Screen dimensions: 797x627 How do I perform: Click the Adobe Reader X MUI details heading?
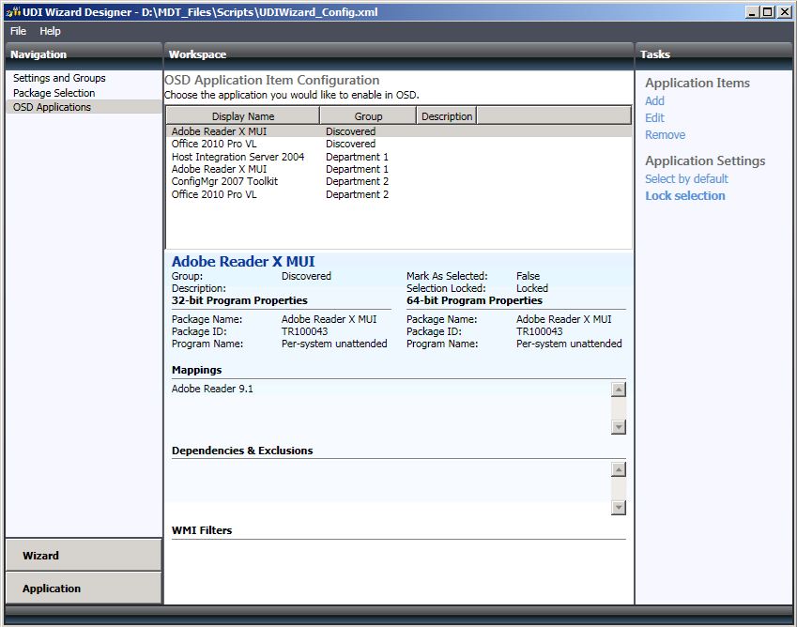click(243, 261)
